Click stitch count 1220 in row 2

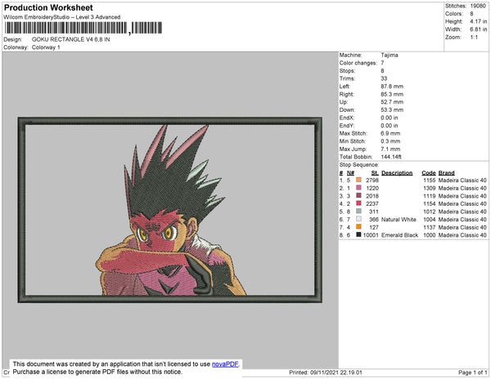372,188
